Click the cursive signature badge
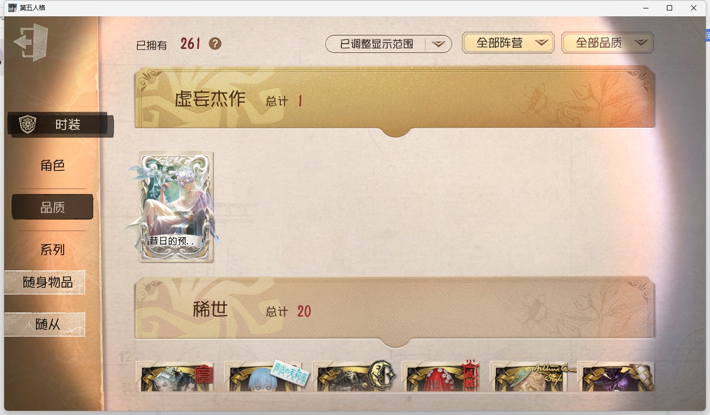710x415 pixels. click(x=554, y=370)
